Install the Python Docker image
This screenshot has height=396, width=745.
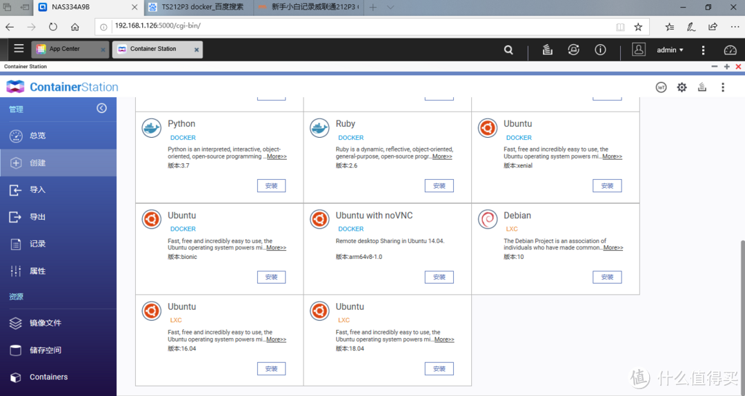pos(271,186)
